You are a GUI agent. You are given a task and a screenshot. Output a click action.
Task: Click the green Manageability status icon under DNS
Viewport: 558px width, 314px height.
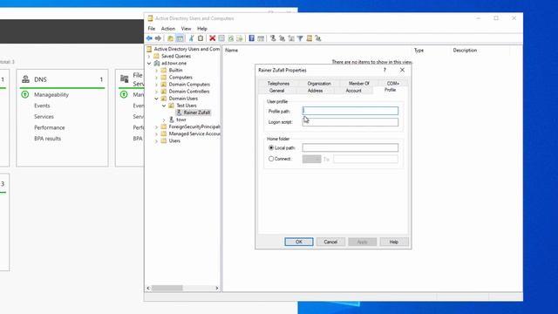(25, 94)
